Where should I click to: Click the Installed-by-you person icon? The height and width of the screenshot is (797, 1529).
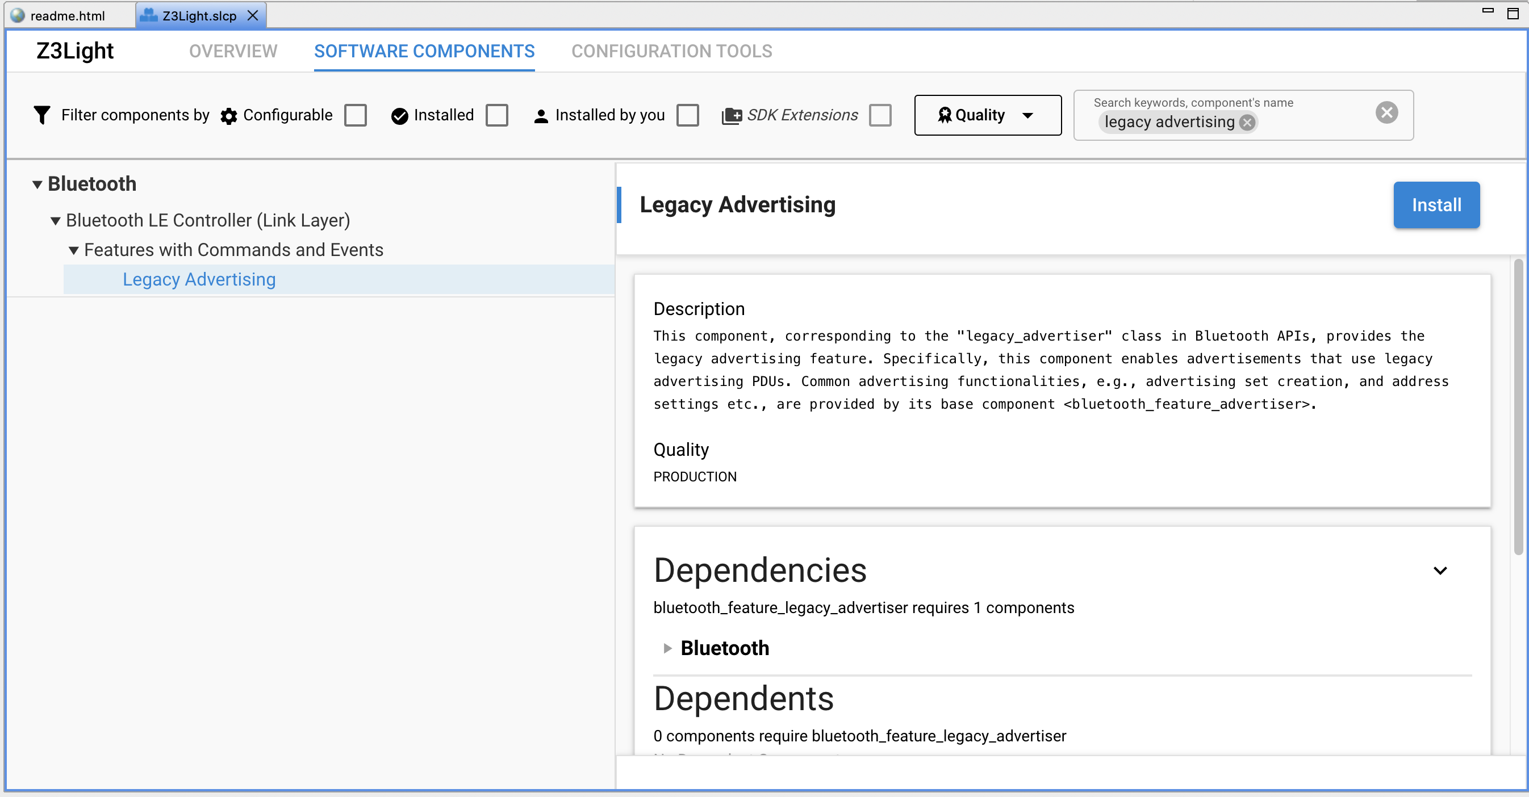pyautogui.click(x=541, y=116)
